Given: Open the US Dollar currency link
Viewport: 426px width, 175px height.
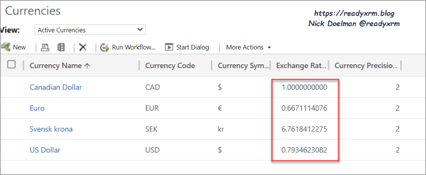Looking at the screenshot, I should coord(45,150).
